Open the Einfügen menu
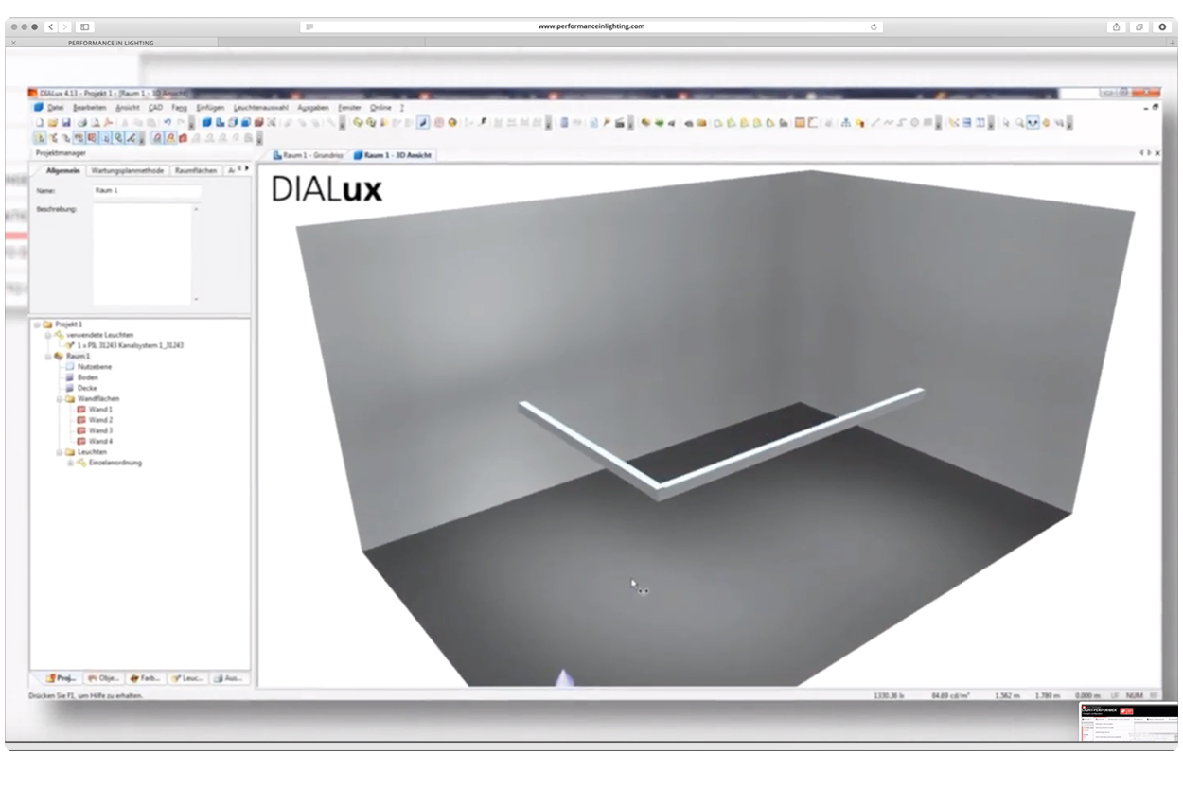 pos(210,108)
